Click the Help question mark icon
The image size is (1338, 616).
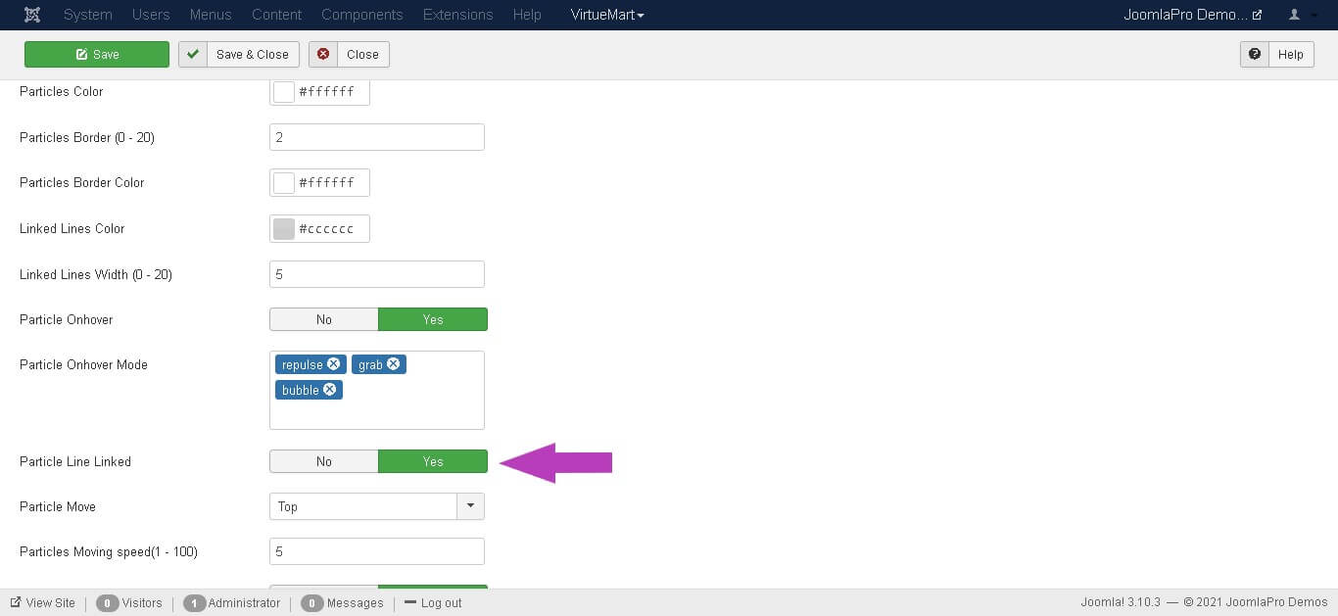pyautogui.click(x=1255, y=55)
